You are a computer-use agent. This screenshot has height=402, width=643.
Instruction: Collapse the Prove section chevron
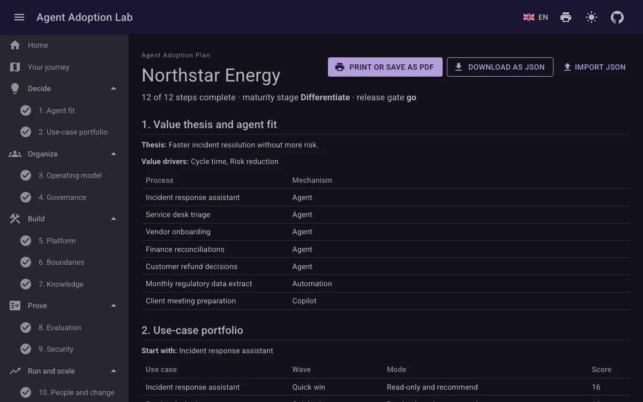(114, 306)
